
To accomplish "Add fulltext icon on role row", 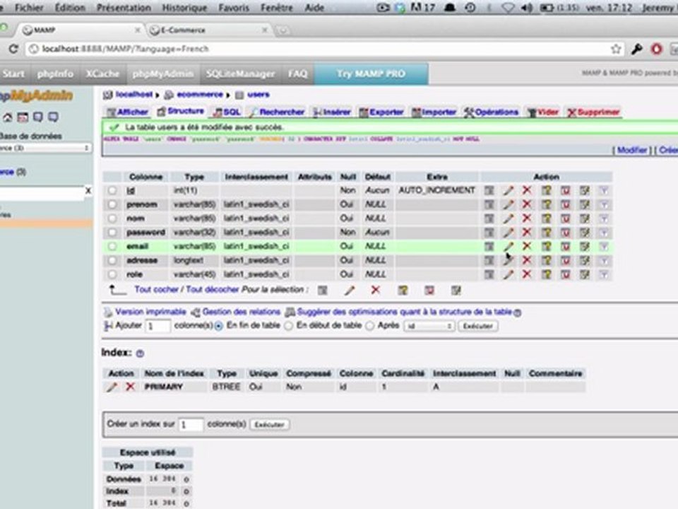I will 604,274.
